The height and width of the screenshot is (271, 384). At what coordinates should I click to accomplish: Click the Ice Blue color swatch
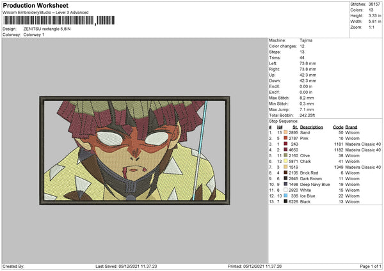pyautogui.click(x=285, y=196)
